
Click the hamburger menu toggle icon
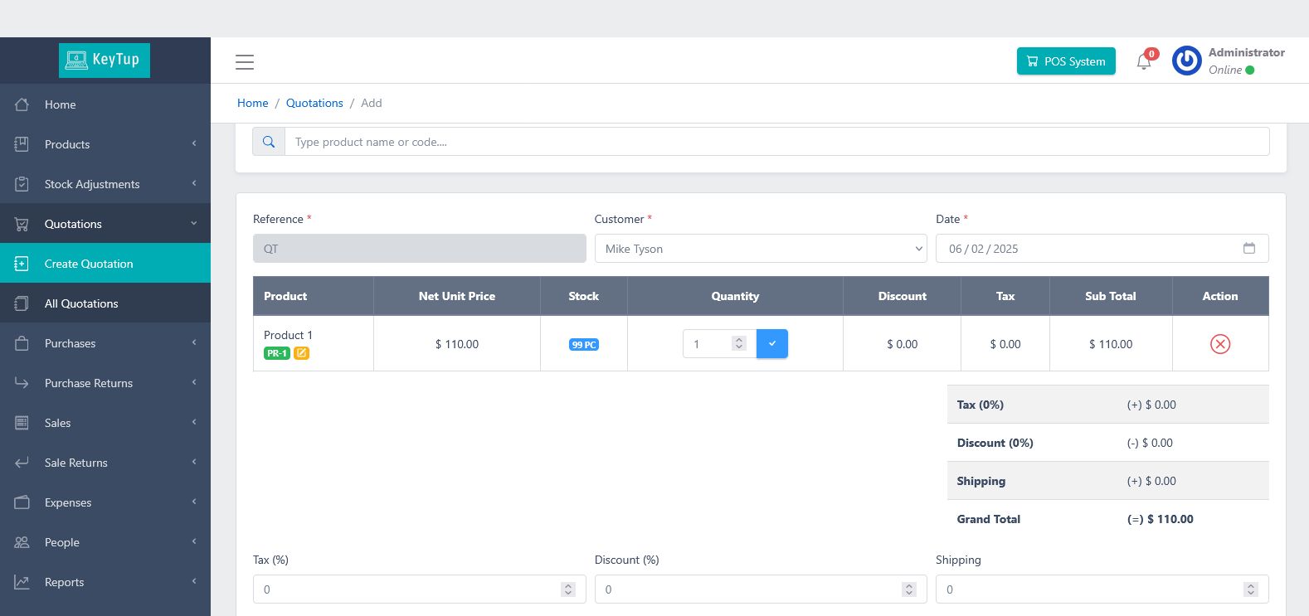(244, 62)
